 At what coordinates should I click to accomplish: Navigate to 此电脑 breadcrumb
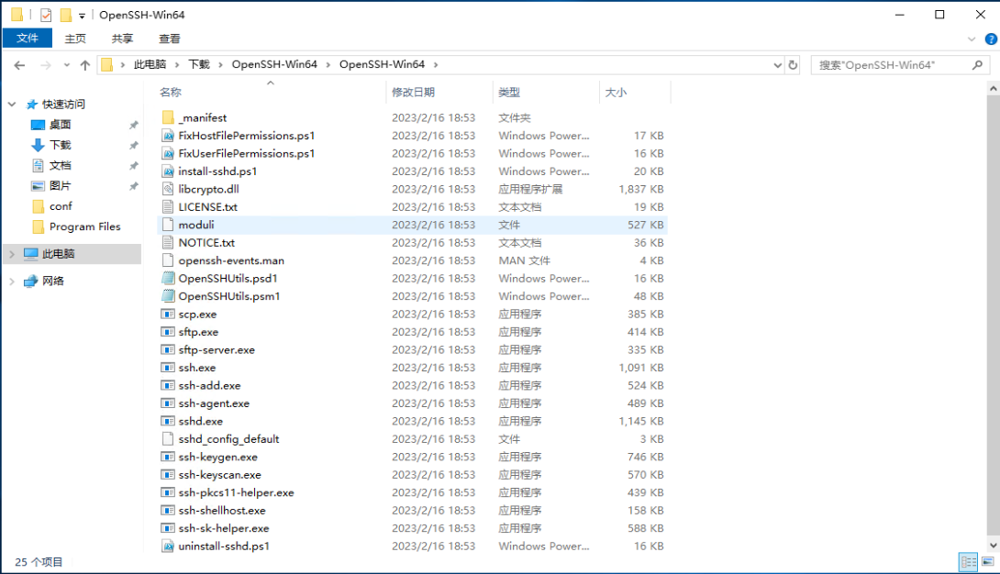(150, 65)
